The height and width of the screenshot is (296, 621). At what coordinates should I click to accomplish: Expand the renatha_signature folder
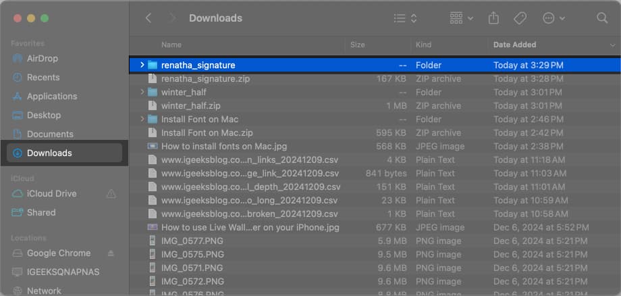point(142,65)
